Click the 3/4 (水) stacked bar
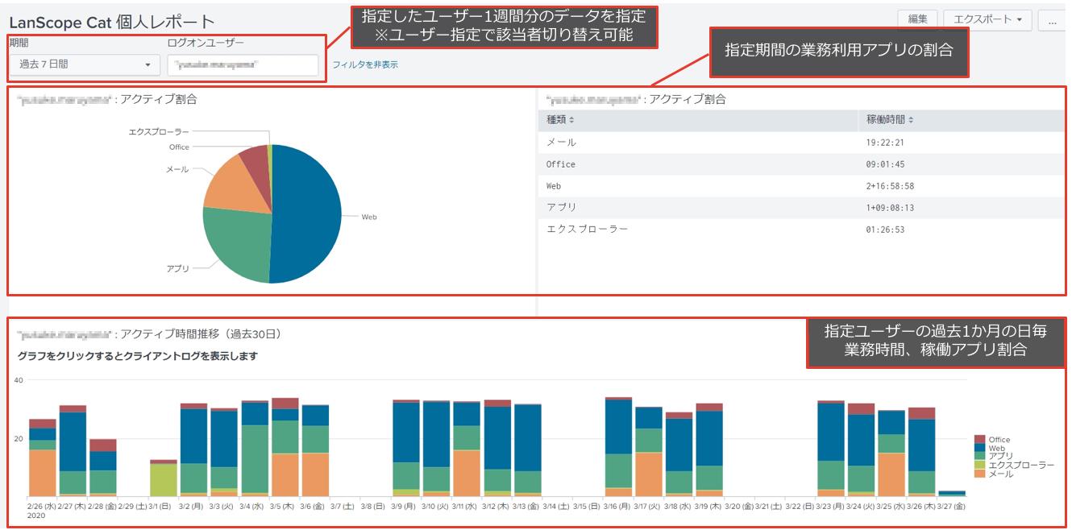Screen dimensions: 1072x530 (x=255, y=448)
